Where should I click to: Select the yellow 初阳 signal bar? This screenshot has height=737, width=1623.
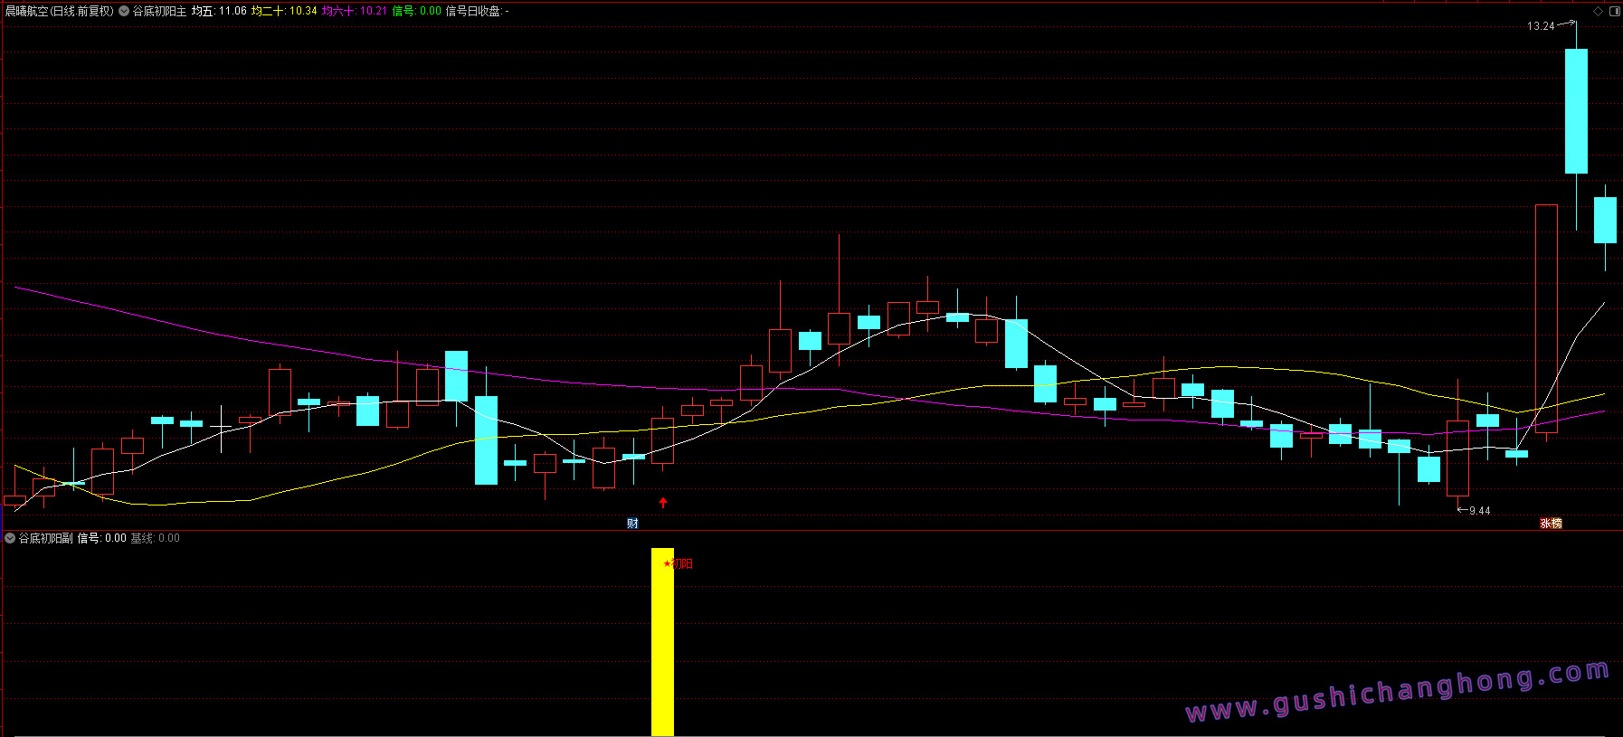(663, 642)
